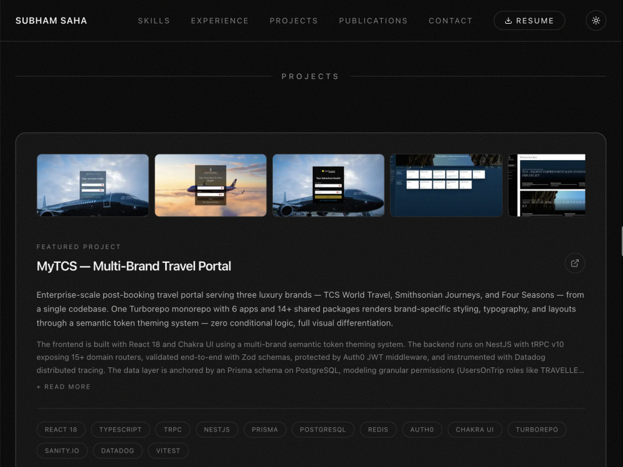Open third thumbnail with black login card
This screenshot has height=467, width=623.
[x=328, y=186]
